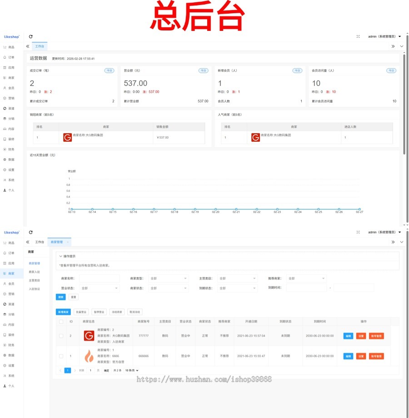Open the 商家类型 dropdown filter
This screenshot has width=409, height=418.
tap(169, 279)
